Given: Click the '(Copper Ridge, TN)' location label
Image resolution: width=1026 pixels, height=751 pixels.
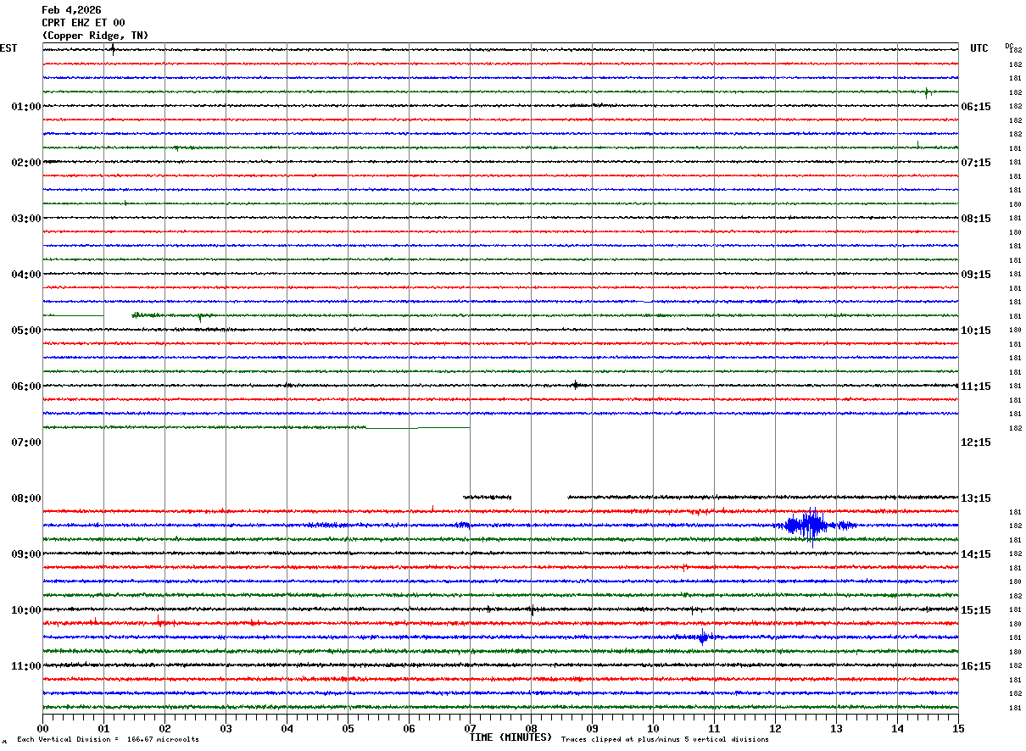Looking at the screenshot, I should [95, 36].
